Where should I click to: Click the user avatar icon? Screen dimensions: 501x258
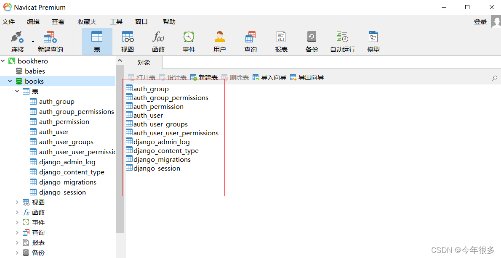(x=496, y=22)
